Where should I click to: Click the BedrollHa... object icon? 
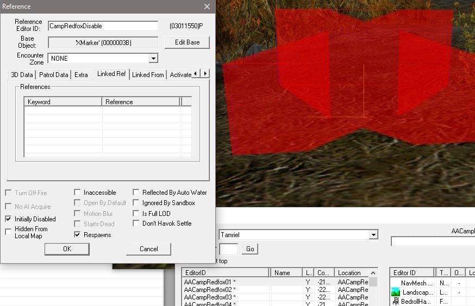396,301
